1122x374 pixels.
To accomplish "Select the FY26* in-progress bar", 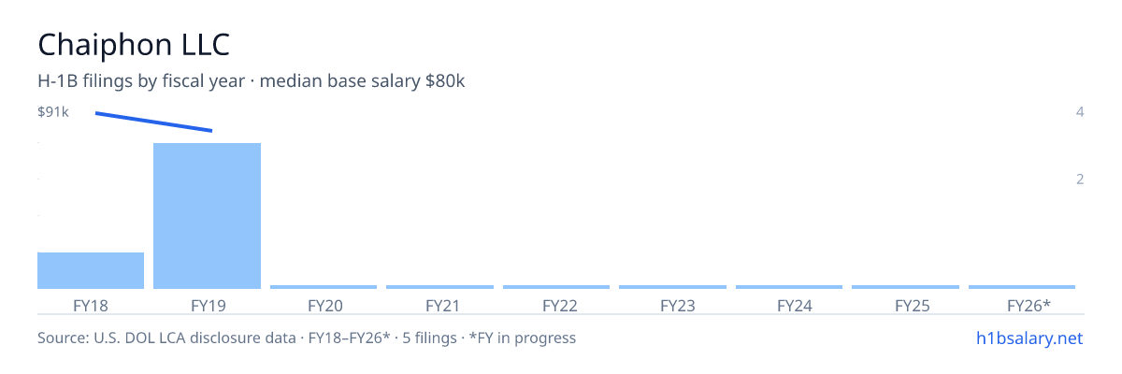I will pyautogui.click(x=1022, y=287).
